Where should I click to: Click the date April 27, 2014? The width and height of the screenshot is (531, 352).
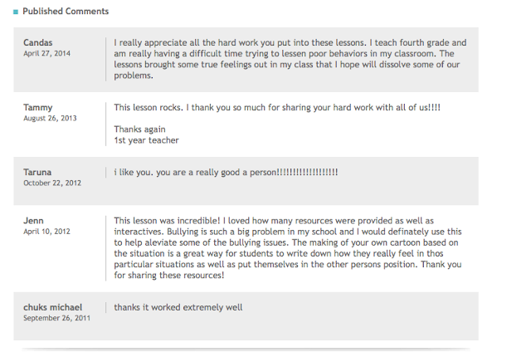coord(46,53)
